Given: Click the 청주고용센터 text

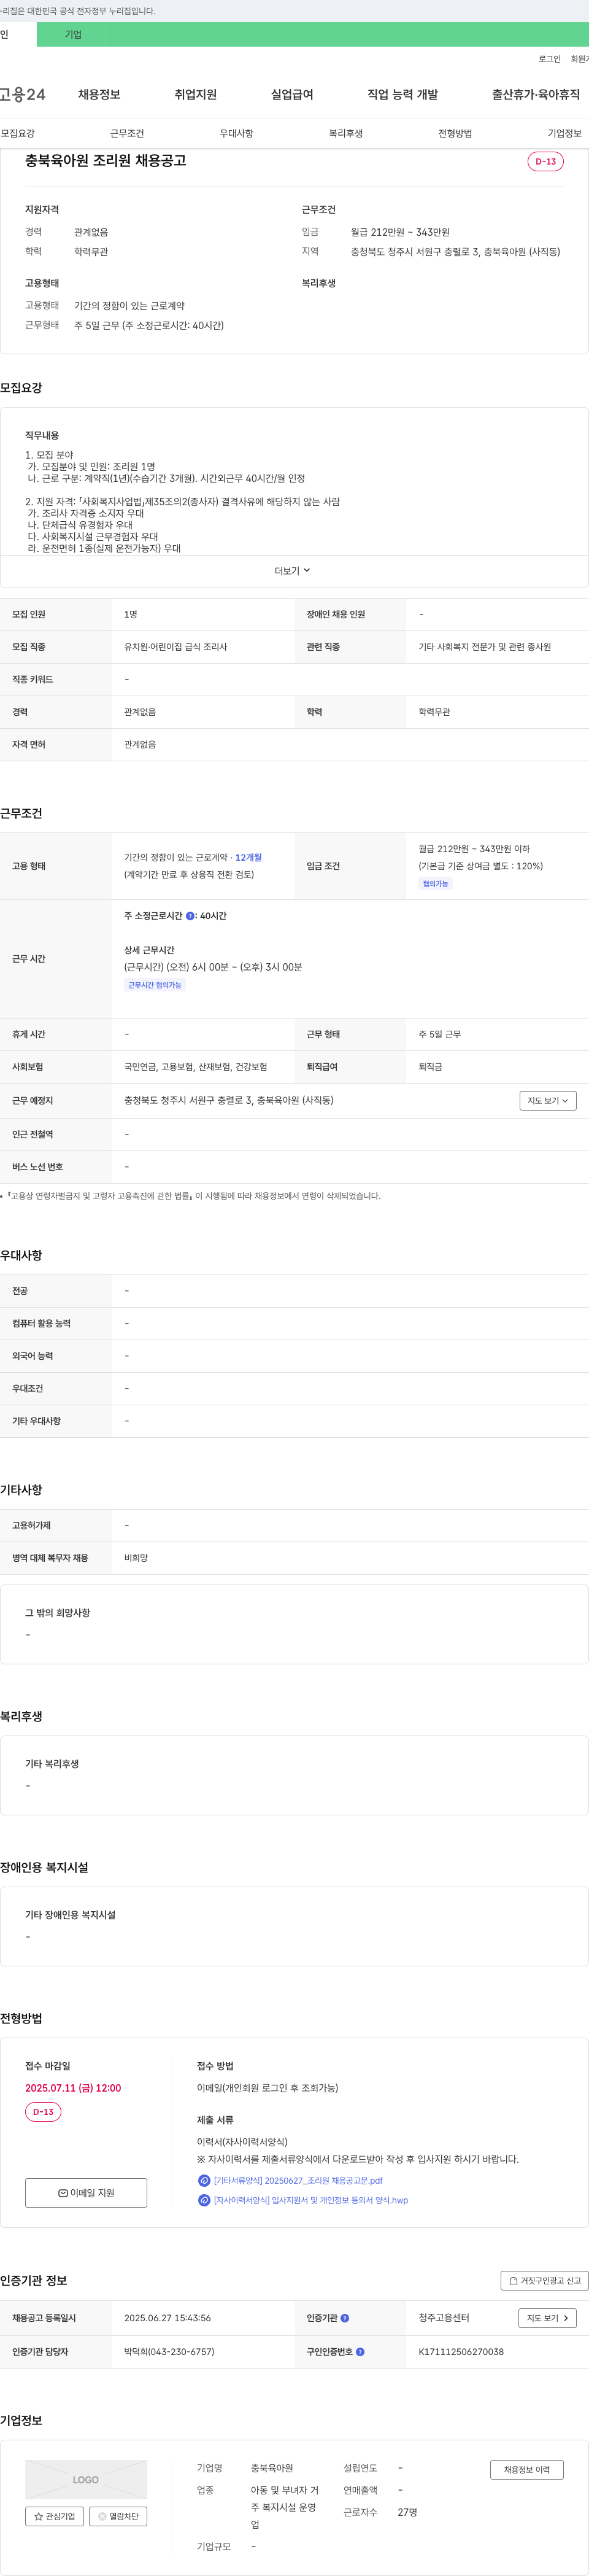Looking at the screenshot, I should click(x=444, y=2318).
